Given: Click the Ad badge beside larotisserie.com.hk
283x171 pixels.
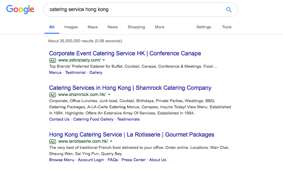Looking at the screenshot, I should point(53,141).
